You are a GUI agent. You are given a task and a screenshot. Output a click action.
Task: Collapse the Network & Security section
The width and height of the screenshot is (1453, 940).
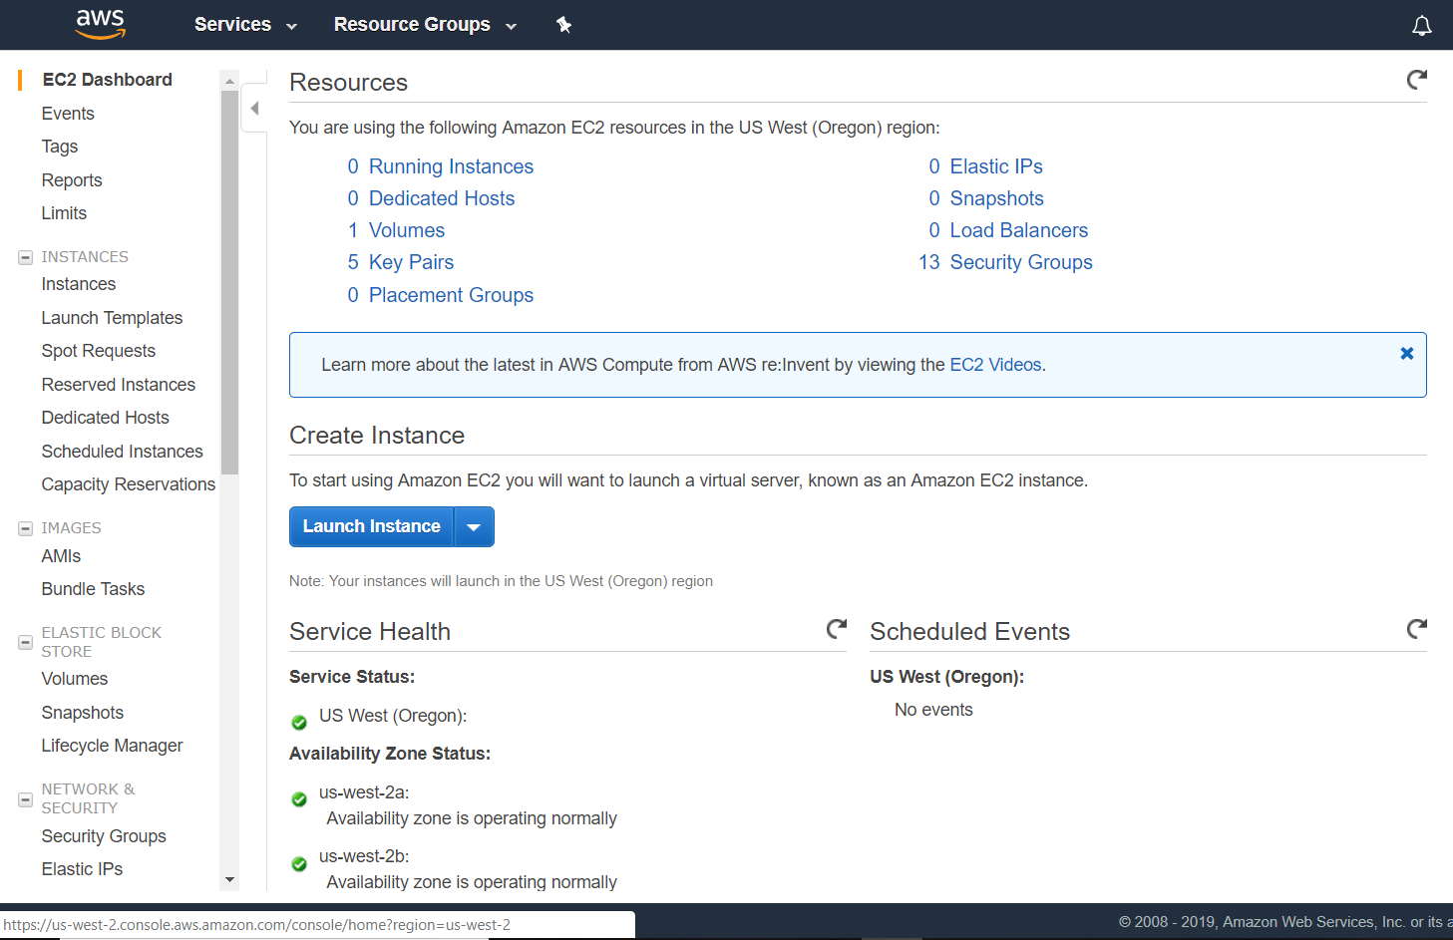(x=26, y=799)
